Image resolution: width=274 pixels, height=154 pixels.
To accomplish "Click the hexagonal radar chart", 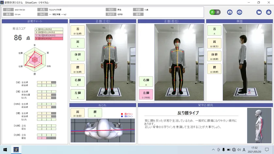I will (35, 60).
